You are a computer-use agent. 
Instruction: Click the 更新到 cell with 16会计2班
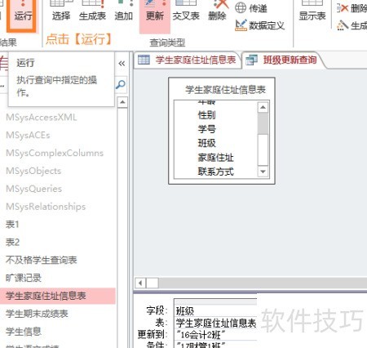coord(215,334)
